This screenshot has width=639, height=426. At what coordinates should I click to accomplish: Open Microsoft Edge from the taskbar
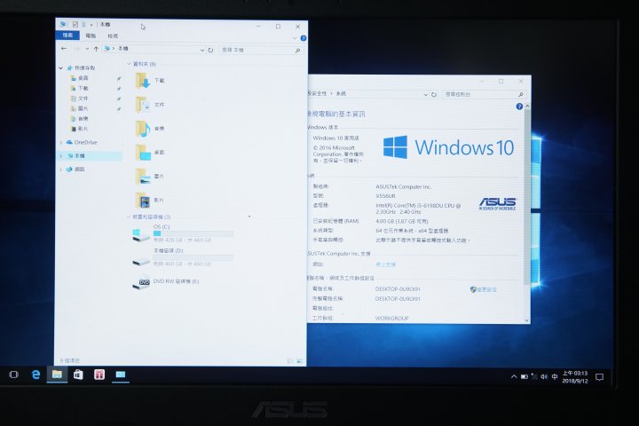35,375
